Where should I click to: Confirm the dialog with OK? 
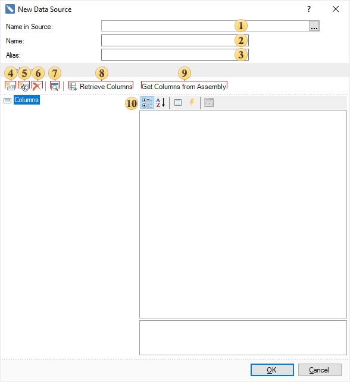(272, 370)
